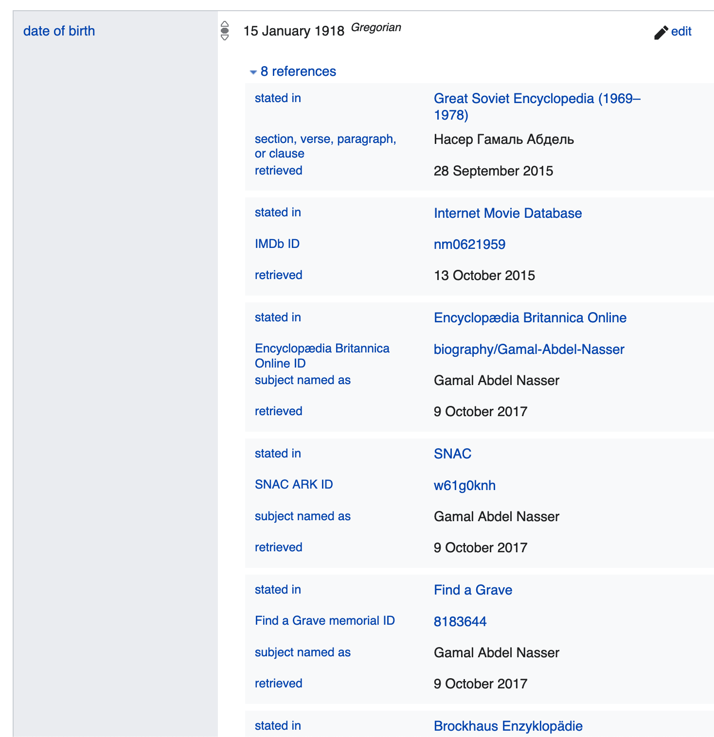
Task: Open the date of birth property link
Action: click(59, 31)
